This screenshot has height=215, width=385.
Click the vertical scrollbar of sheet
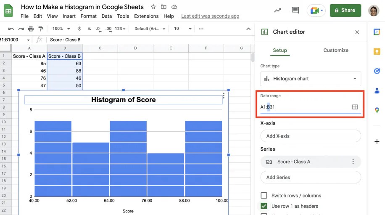(253, 58)
